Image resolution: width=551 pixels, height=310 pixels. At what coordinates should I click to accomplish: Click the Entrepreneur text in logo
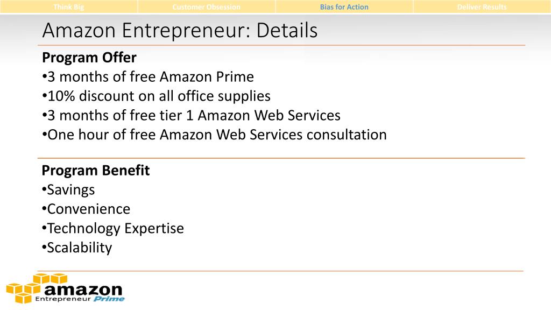point(63,299)
